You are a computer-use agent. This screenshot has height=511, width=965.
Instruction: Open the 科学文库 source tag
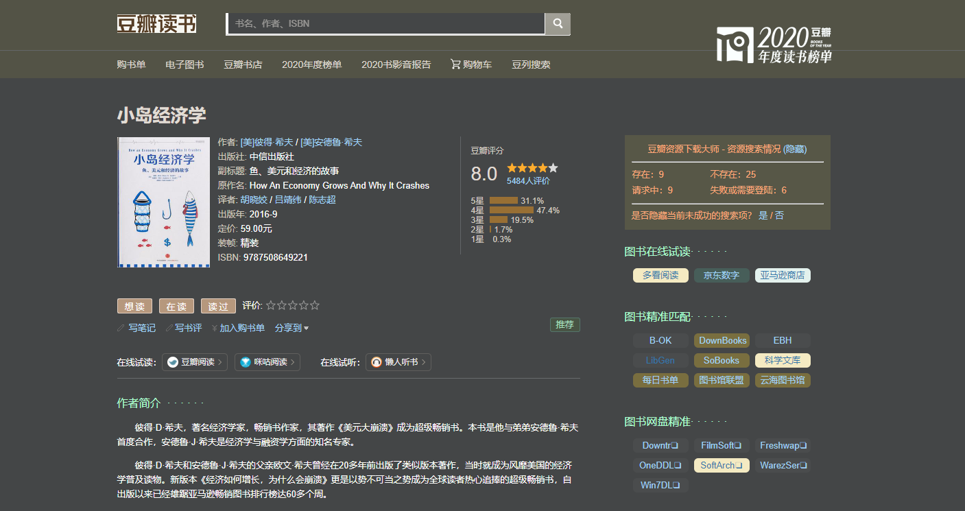pyautogui.click(x=783, y=360)
